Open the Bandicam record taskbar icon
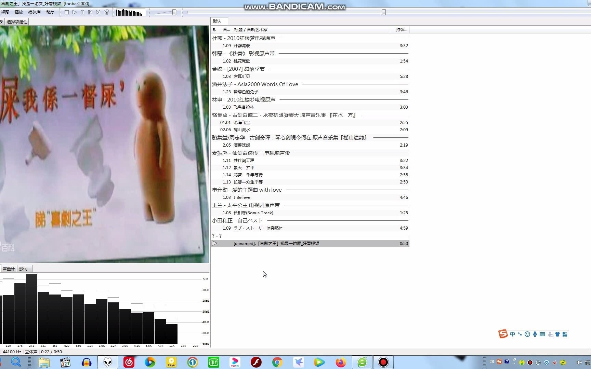The image size is (591, 369). coord(383,362)
